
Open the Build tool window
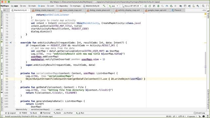[x=57, y=113]
